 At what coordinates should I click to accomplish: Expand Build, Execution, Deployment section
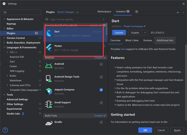[4, 43]
